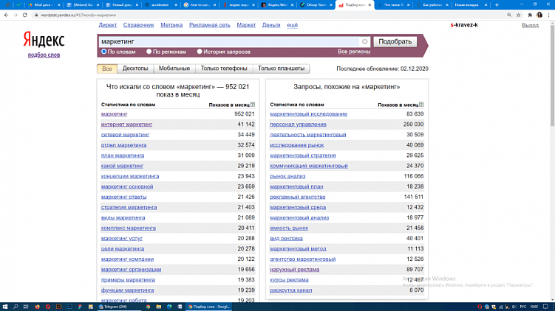Viewport: 555px width, 311px height.
Task: Open a new browser tab with plus
Action: pyautogui.click(x=497, y=5)
